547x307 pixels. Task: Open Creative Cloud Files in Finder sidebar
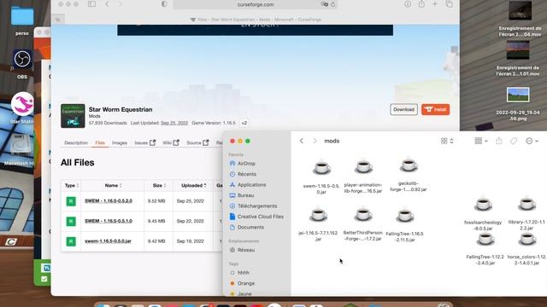click(x=256, y=217)
